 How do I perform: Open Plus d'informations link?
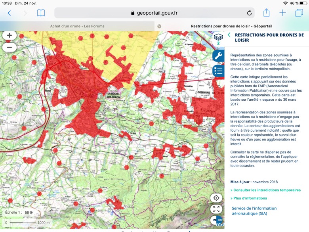[x=250, y=198]
